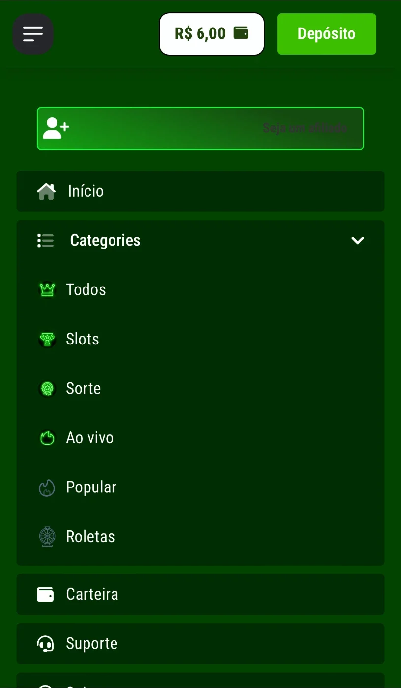This screenshot has height=688, width=401.
Task: Click the R$ 6,00 balance box
Action: 212,34
